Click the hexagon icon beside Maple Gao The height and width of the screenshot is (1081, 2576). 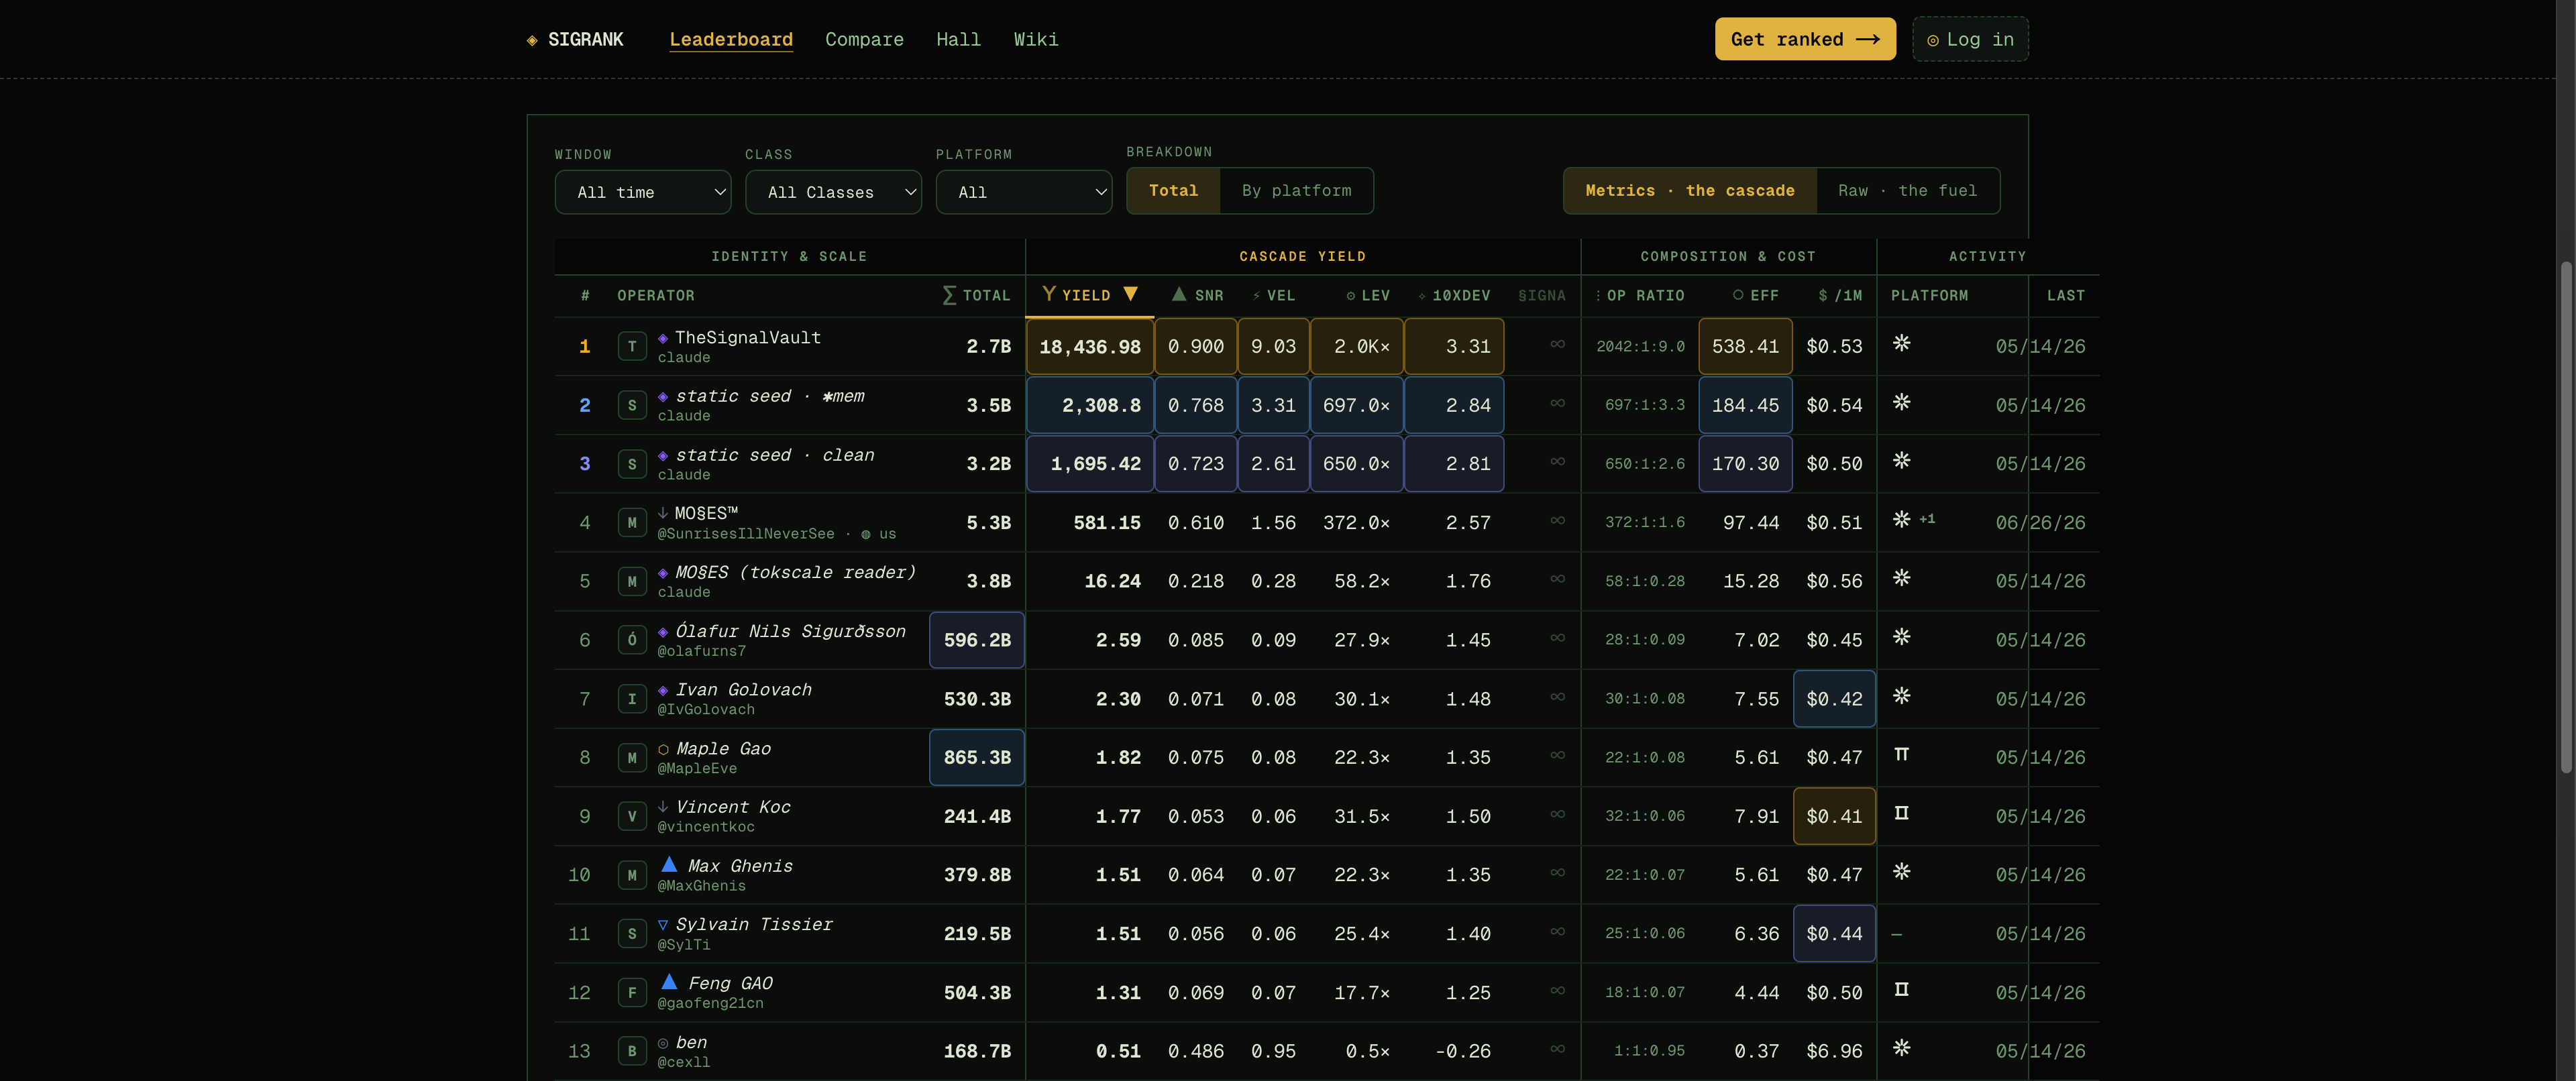[x=663, y=749]
